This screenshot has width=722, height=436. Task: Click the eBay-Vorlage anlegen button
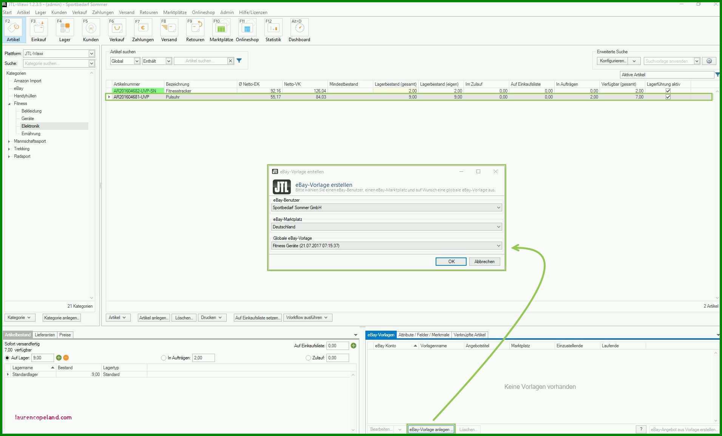(x=431, y=429)
